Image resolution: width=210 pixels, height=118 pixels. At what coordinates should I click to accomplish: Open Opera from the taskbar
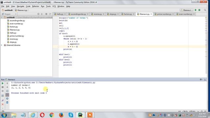click(42, 115)
